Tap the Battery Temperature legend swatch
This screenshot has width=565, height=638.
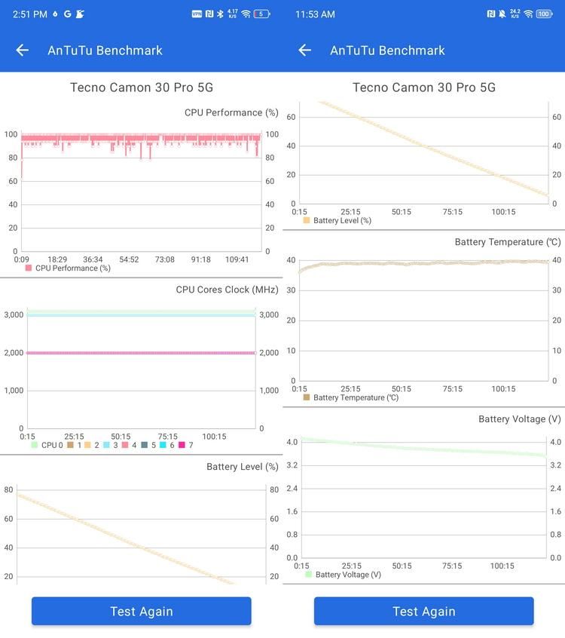(307, 397)
